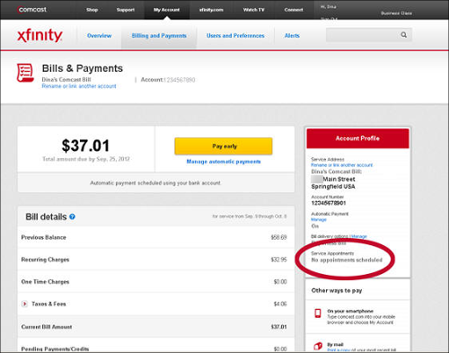
Task: Click Rename or link in Account Profile
Action: pos(342,165)
